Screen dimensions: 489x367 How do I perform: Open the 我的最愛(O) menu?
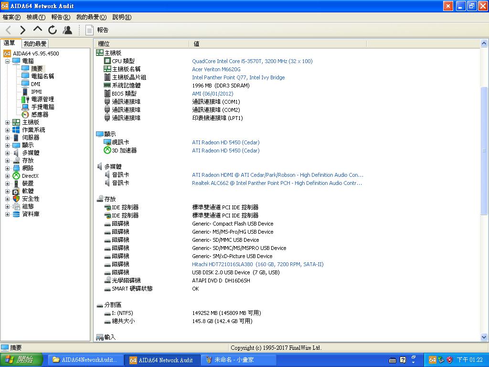pyautogui.click(x=91, y=17)
